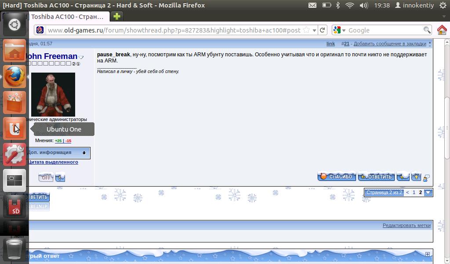Open the Bluetooth indicator
This screenshot has width=450, height=264.
pos(338,5)
